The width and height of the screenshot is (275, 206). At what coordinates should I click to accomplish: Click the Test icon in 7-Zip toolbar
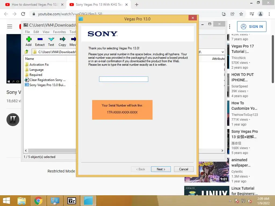[51, 39]
